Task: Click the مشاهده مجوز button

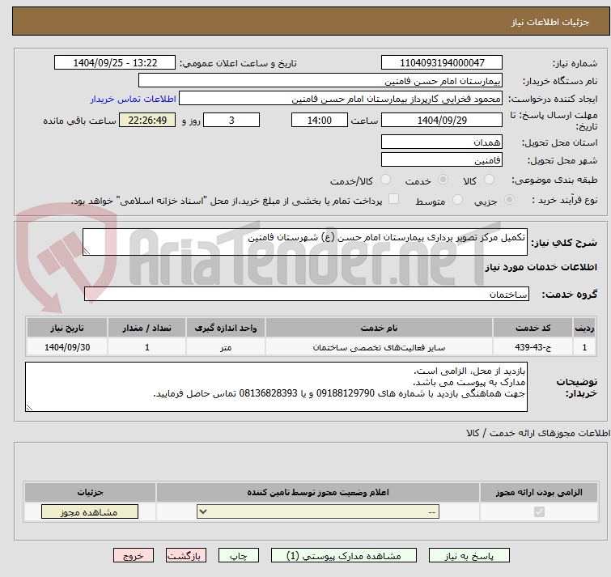Action: click(90, 512)
